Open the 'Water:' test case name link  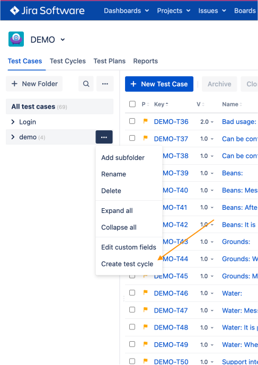click(232, 293)
